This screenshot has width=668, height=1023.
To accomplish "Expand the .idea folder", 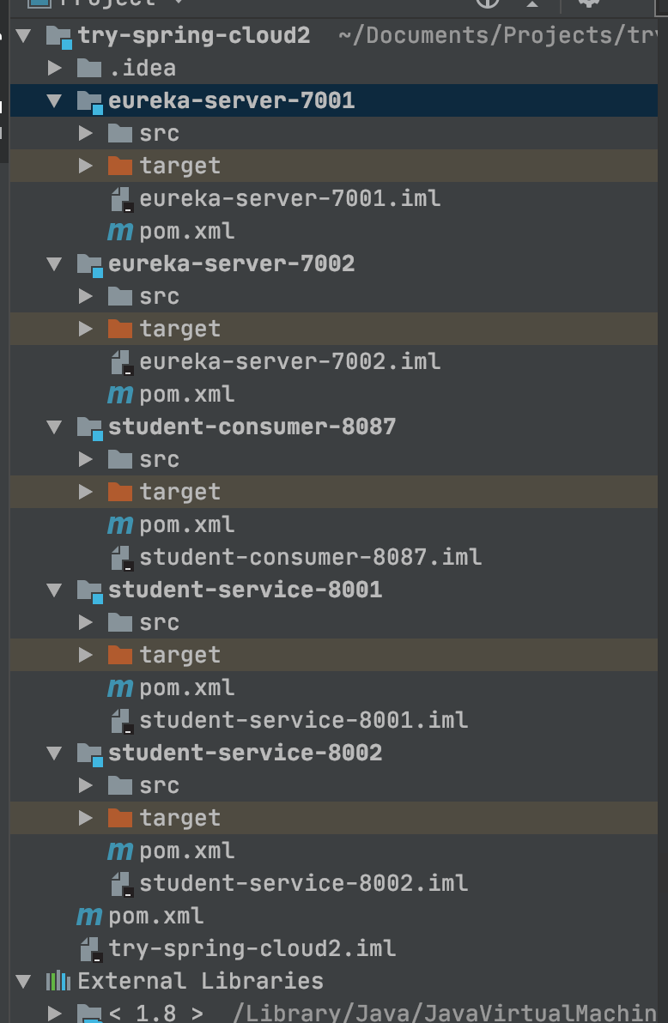I will 54,67.
